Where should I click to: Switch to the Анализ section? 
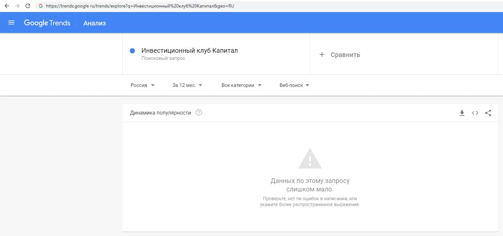[x=95, y=23]
